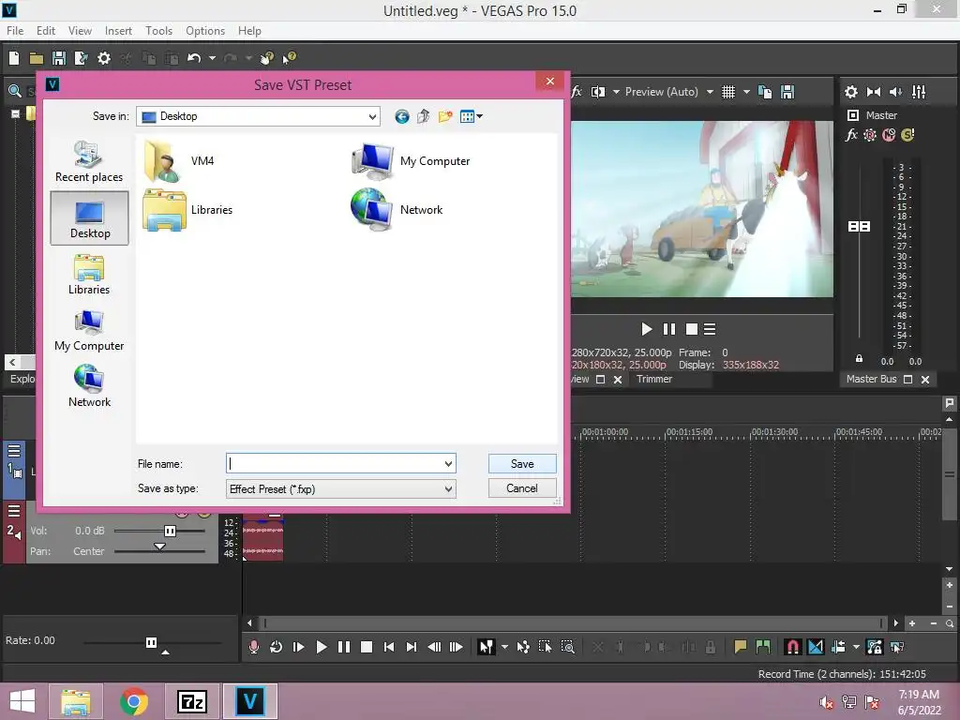Open Auto Ripple dropdown arrow
The width and height of the screenshot is (960, 720).
(856, 647)
